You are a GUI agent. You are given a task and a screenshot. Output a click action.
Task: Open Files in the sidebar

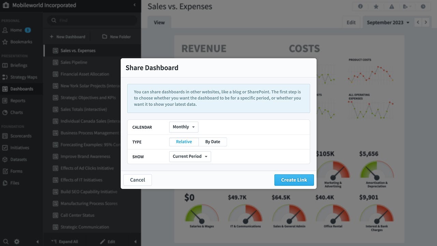tap(11, 183)
